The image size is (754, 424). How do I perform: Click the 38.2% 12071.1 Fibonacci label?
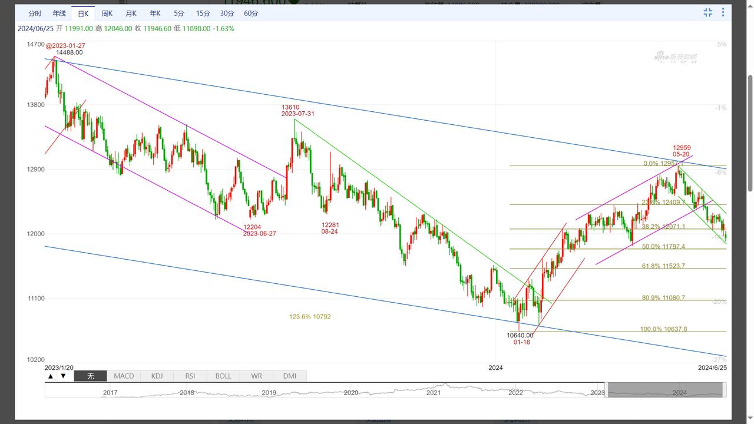[663, 227]
